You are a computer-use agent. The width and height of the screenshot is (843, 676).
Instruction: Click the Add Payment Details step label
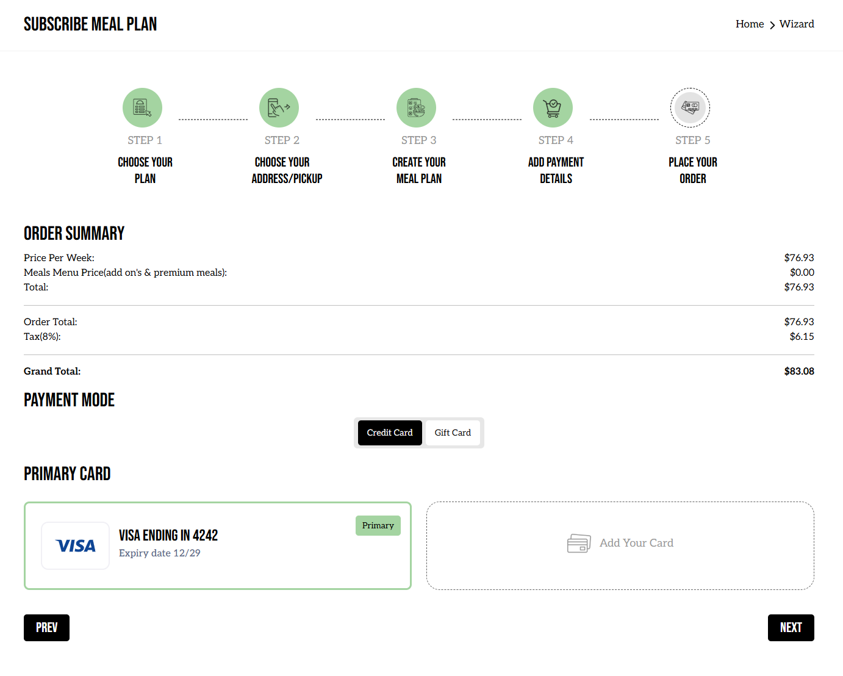556,170
